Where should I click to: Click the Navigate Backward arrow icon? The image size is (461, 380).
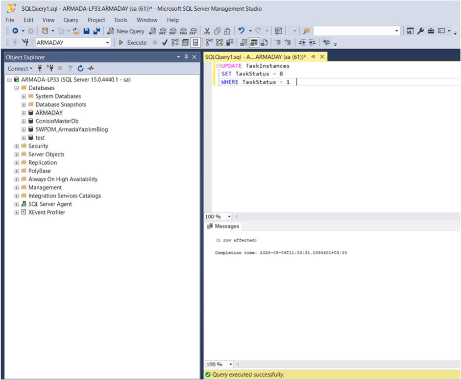click(15, 31)
